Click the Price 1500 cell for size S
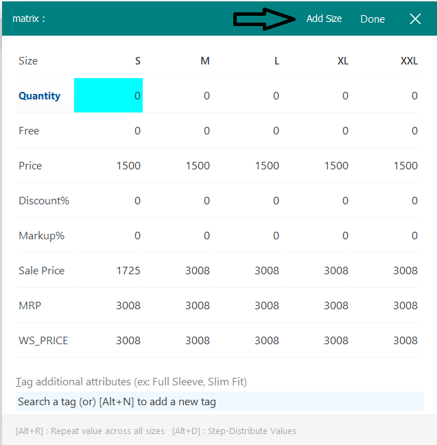The height and width of the screenshot is (445, 437). pyautogui.click(x=108, y=165)
